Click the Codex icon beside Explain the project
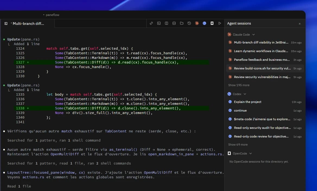 pos(230,102)
